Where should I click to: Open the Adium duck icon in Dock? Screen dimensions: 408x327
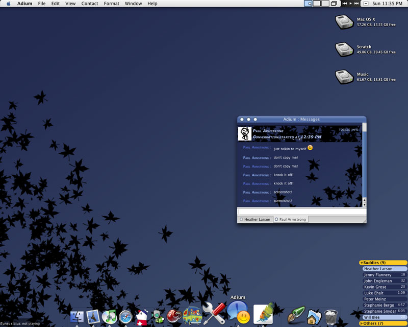[x=238, y=312]
